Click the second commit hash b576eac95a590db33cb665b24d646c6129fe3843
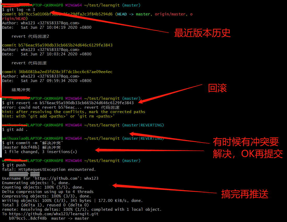 coord(65,45)
